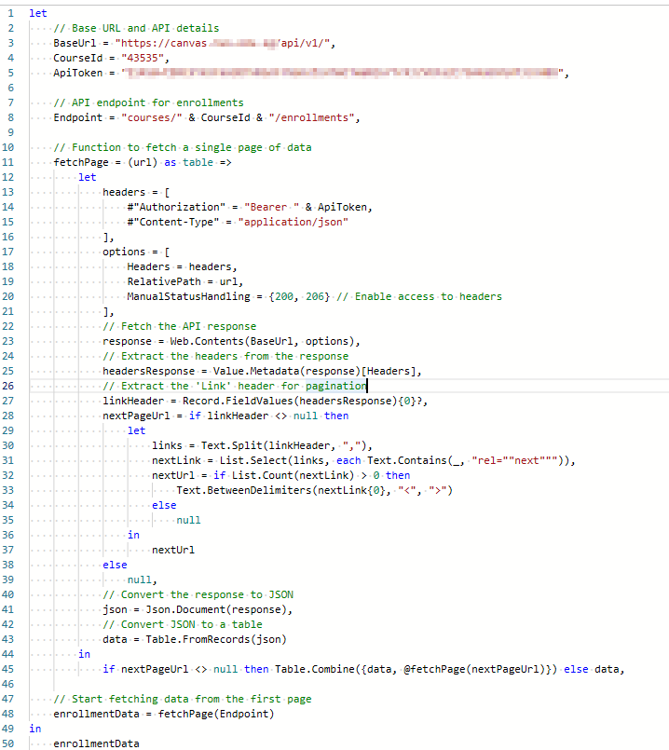Click the 'as table' type declaration
This screenshot has width=669, height=750.
[x=188, y=162]
